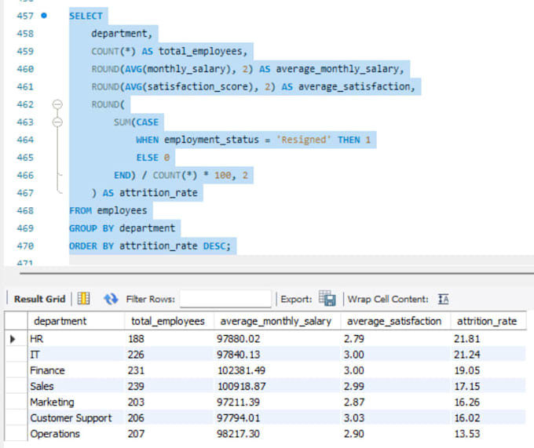This screenshot has width=534, height=448.
Task: Click the Filter Rows input field
Action: coord(225,299)
